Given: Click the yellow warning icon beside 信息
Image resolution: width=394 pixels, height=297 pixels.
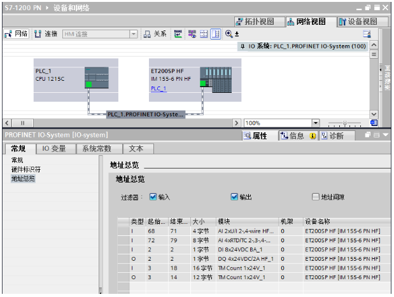Looking at the screenshot, I should [313, 136].
